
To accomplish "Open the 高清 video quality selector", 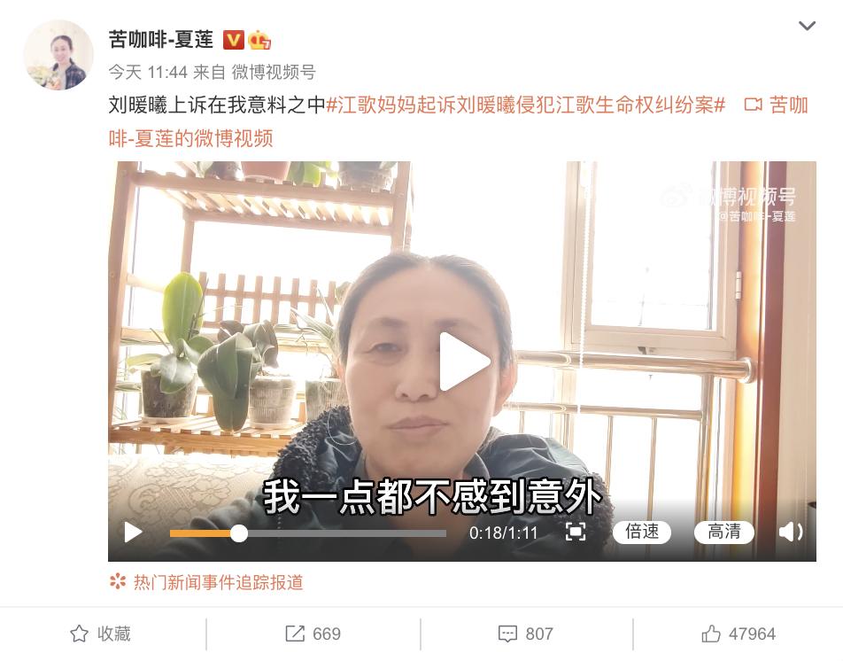I will 723,532.
